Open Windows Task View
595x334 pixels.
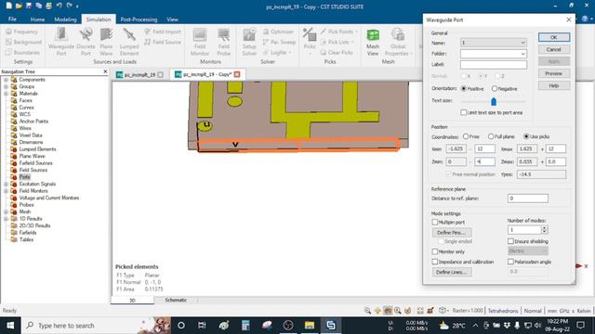pyautogui.click(x=202, y=326)
